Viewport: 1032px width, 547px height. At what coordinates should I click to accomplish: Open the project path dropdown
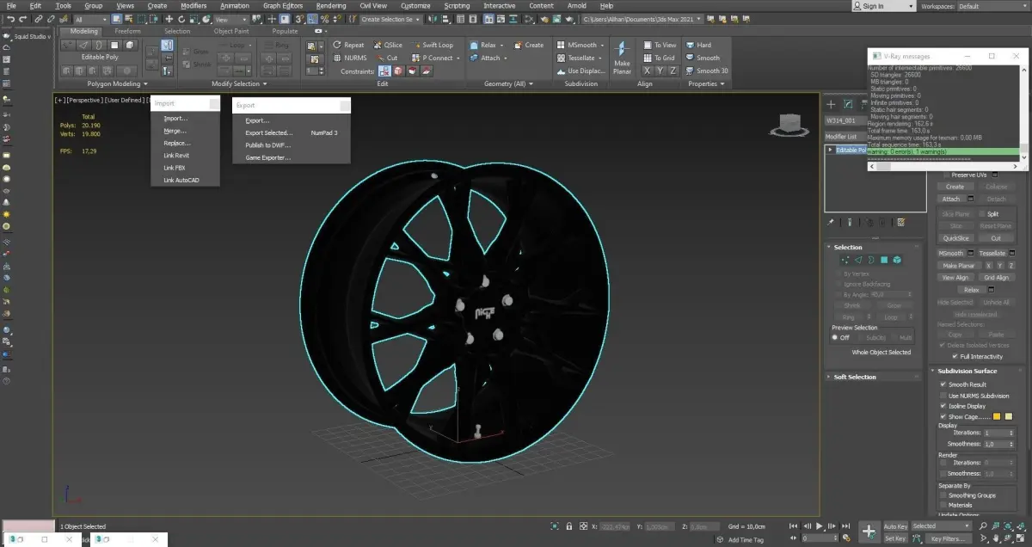pyautogui.click(x=641, y=19)
